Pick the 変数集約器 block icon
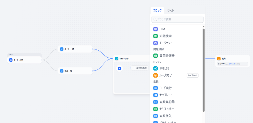253x123 pixels. tap(155, 102)
